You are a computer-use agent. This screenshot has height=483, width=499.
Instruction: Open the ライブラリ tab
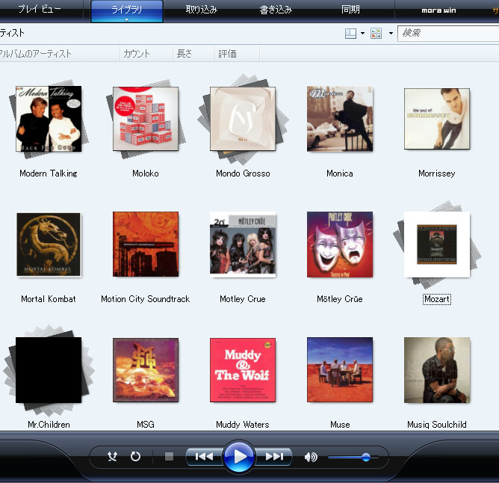pos(127,10)
